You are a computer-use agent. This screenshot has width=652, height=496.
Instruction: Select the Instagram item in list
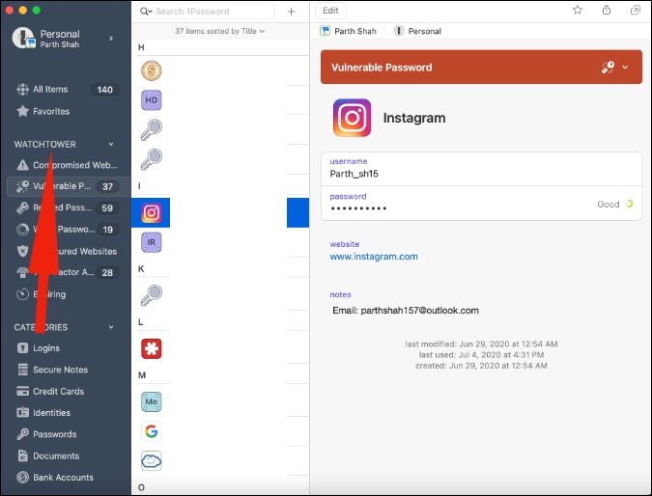pyautogui.click(x=220, y=212)
